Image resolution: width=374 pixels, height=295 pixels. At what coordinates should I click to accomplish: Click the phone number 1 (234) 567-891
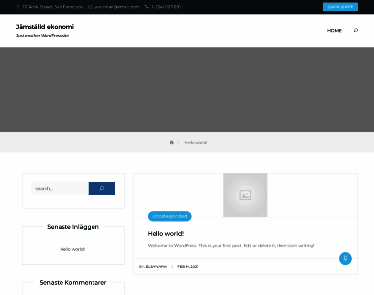coord(166,7)
